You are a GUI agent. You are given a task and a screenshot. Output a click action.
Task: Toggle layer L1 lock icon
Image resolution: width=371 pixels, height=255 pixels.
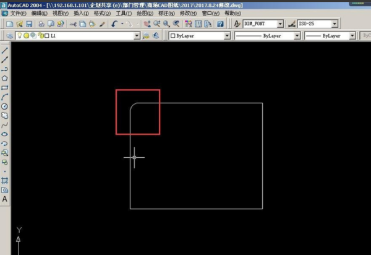tap(41, 35)
